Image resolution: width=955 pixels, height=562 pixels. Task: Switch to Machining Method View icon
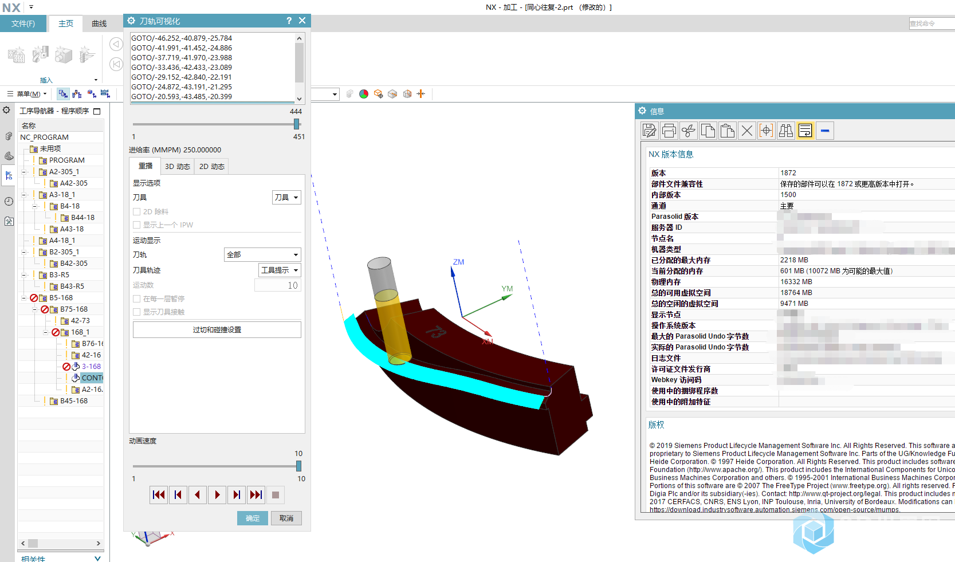point(105,94)
